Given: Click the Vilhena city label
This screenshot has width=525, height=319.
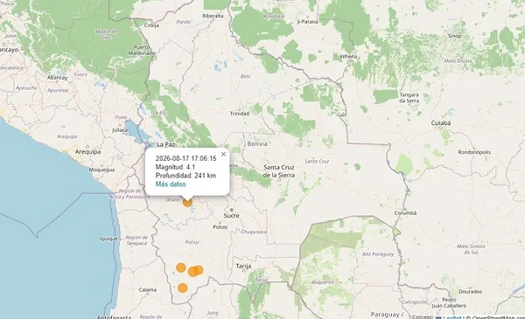Looking at the screenshot, I should pos(348,57).
